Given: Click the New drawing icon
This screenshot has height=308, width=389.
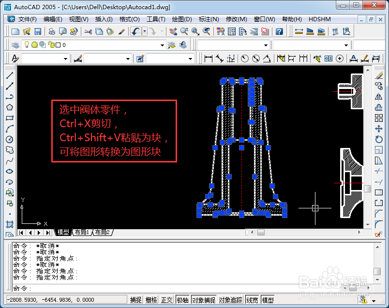Looking at the screenshot, I should (15, 31).
